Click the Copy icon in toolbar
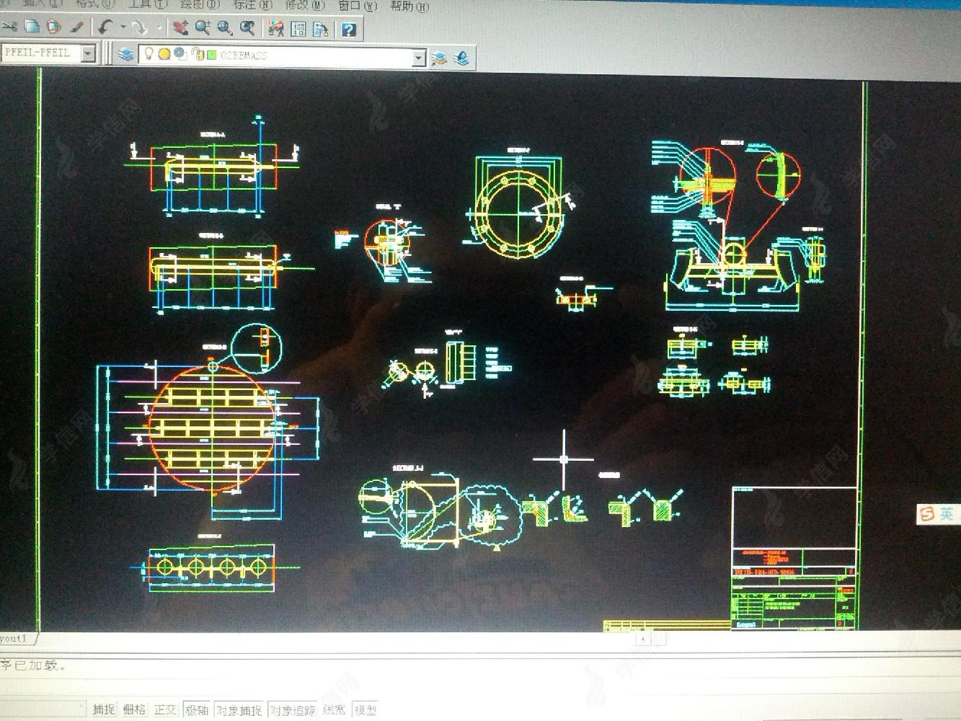The width and height of the screenshot is (961, 721). click(x=32, y=27)
